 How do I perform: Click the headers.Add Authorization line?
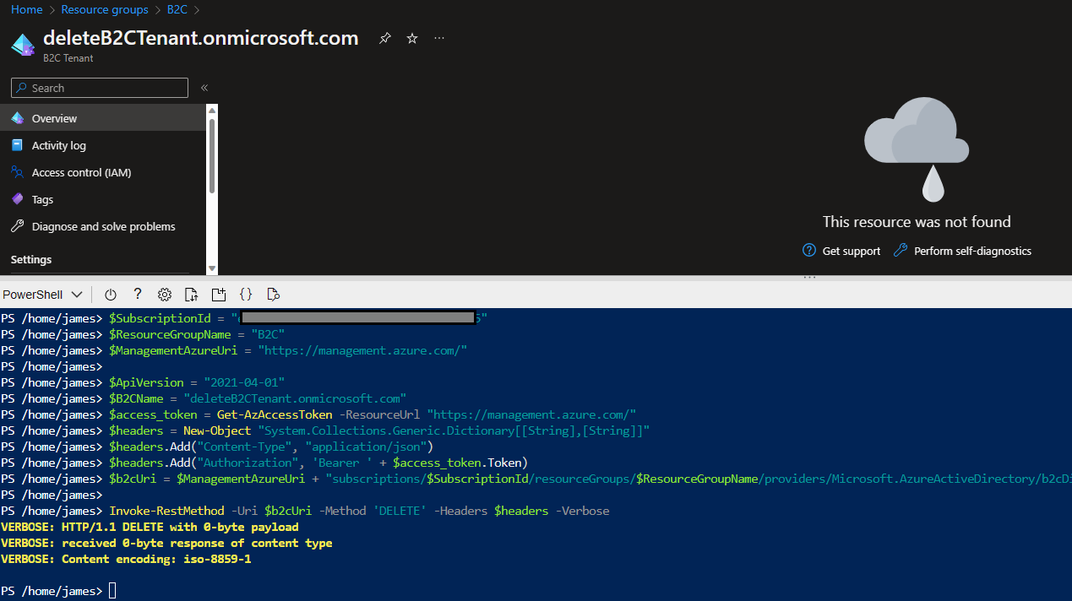click(264, 463)
